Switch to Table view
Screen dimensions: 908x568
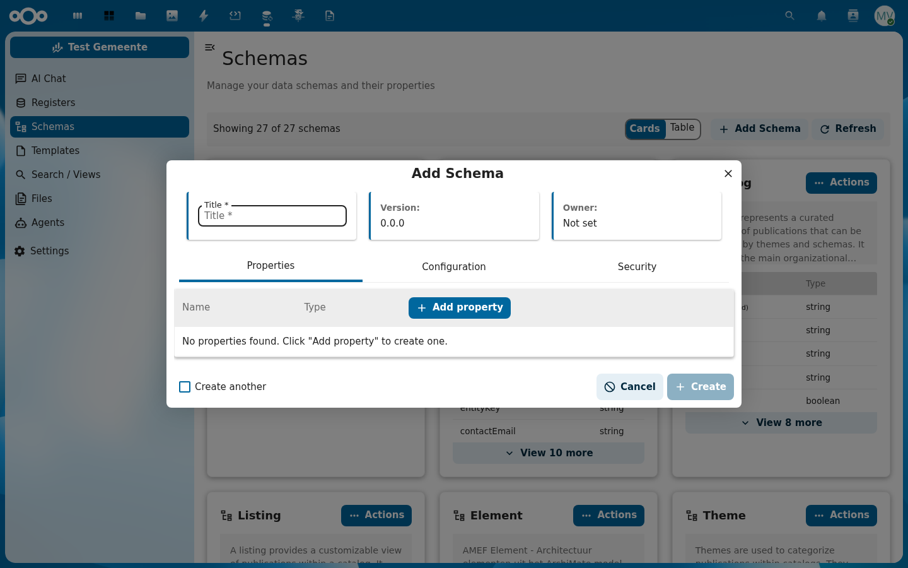point(682,127)
